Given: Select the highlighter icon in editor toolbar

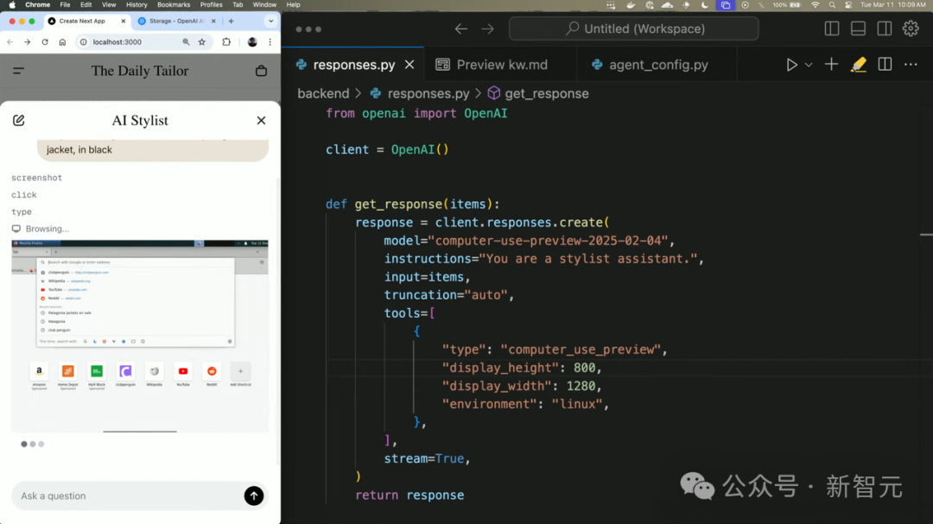Looking at the screenshot, I should point(856,64).
